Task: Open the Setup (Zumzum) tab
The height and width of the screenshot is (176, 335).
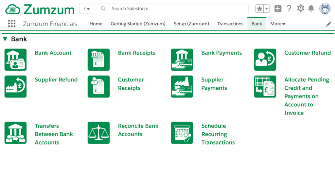Action: coord(191,24)
